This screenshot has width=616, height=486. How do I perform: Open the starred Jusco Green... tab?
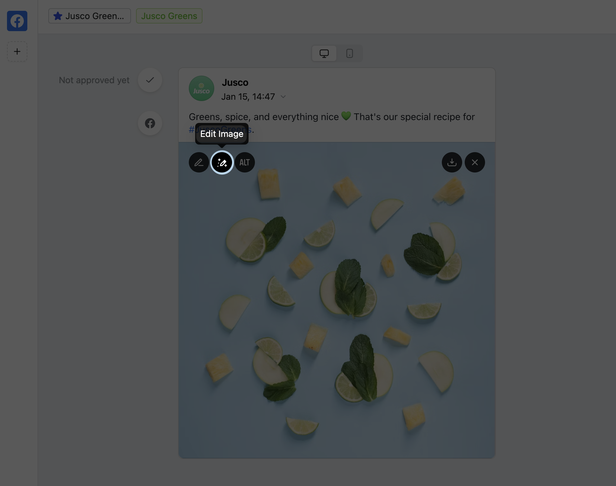(x=90, y=16)
